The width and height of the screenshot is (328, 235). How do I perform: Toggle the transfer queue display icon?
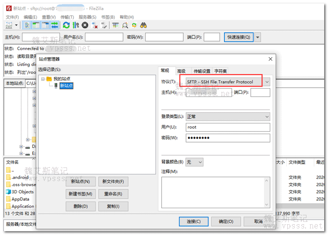(55, 25)
